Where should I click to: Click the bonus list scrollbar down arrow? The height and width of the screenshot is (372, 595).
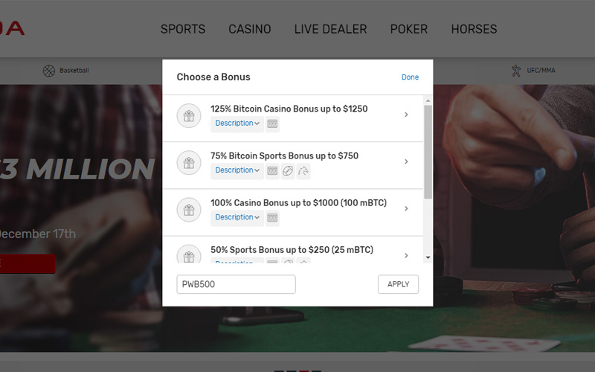pos(428,257)
